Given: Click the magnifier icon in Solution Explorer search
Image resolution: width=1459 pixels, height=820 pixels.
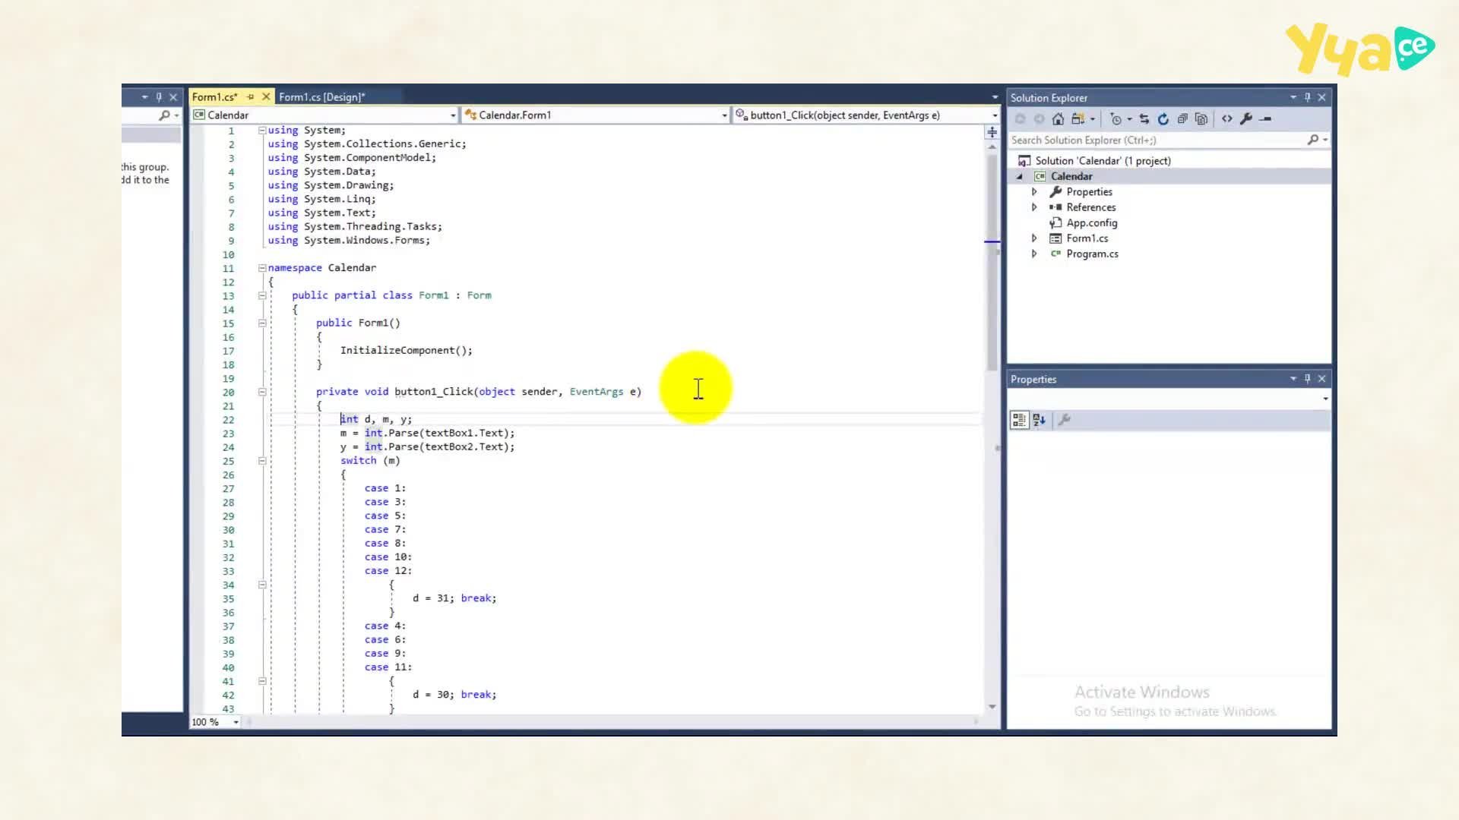Looking at the screenshot, I should (1312, 140).
